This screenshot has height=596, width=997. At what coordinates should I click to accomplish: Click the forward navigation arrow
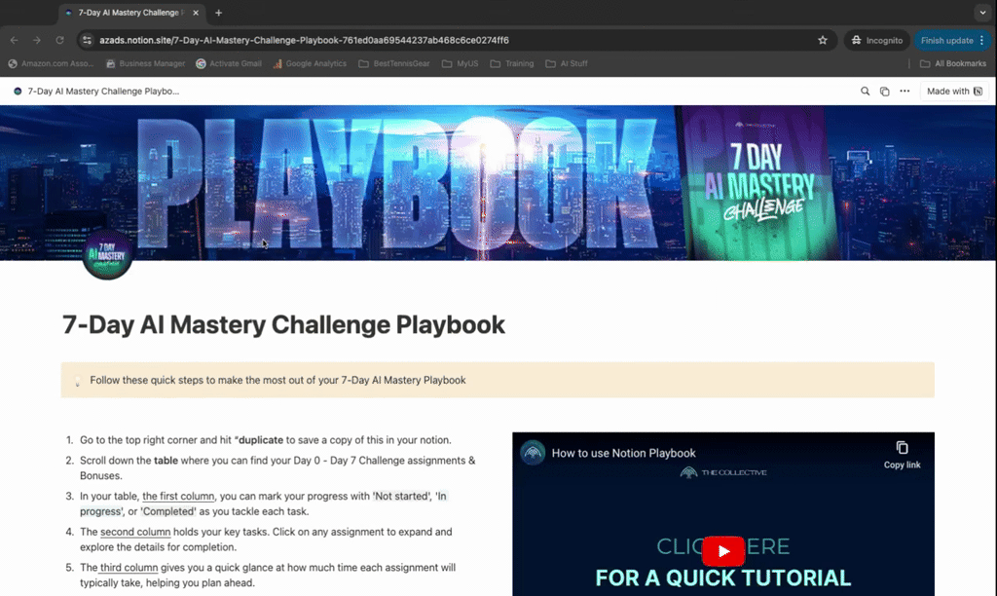click(36, 40)
